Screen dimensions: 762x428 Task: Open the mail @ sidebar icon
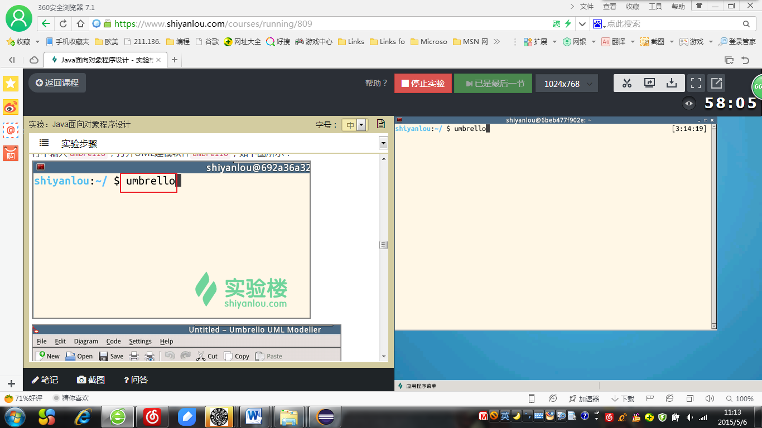click(11, 130)
